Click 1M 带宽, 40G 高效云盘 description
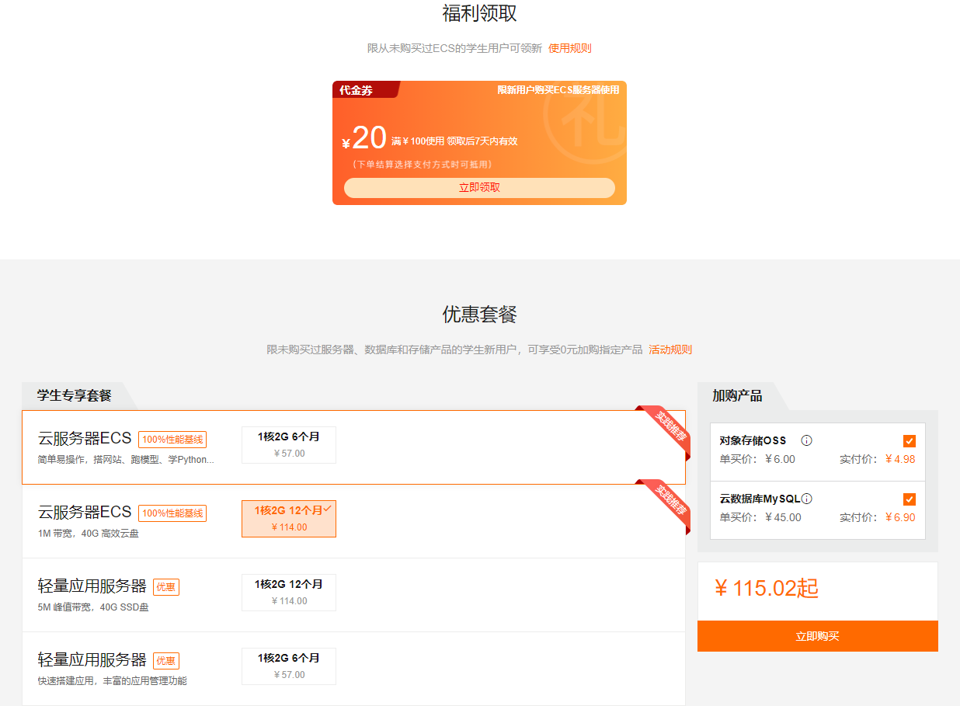960x706 pixels. 89,534
